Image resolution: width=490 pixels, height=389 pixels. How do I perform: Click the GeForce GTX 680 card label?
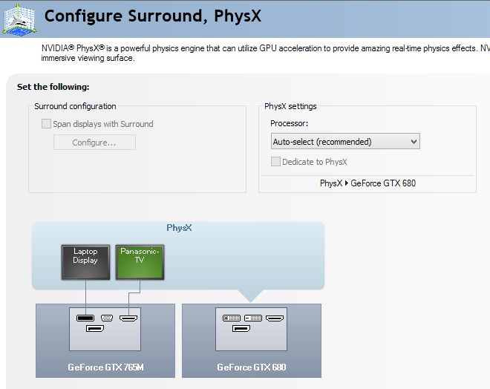(252, 367)
